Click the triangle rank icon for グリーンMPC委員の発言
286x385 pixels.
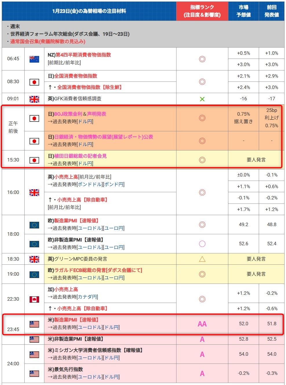[x=202, y=259]
